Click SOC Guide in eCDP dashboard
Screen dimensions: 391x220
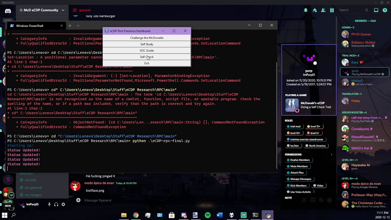pos(147,51)
